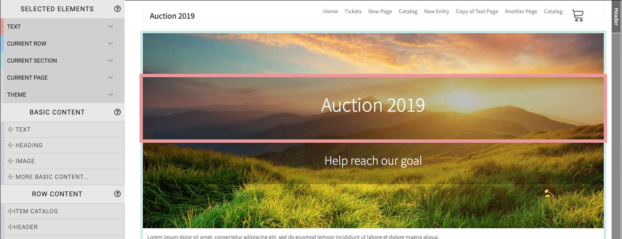Expand the Current Section chevron
This screenshot has width=622, height=239.
[110, 61]
